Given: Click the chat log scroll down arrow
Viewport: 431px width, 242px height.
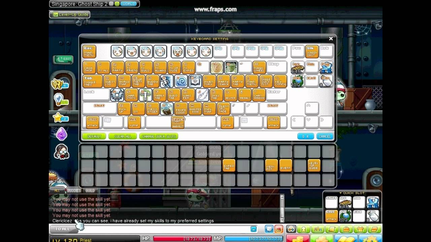Looking at the screenshot, I should coord(282,220).
